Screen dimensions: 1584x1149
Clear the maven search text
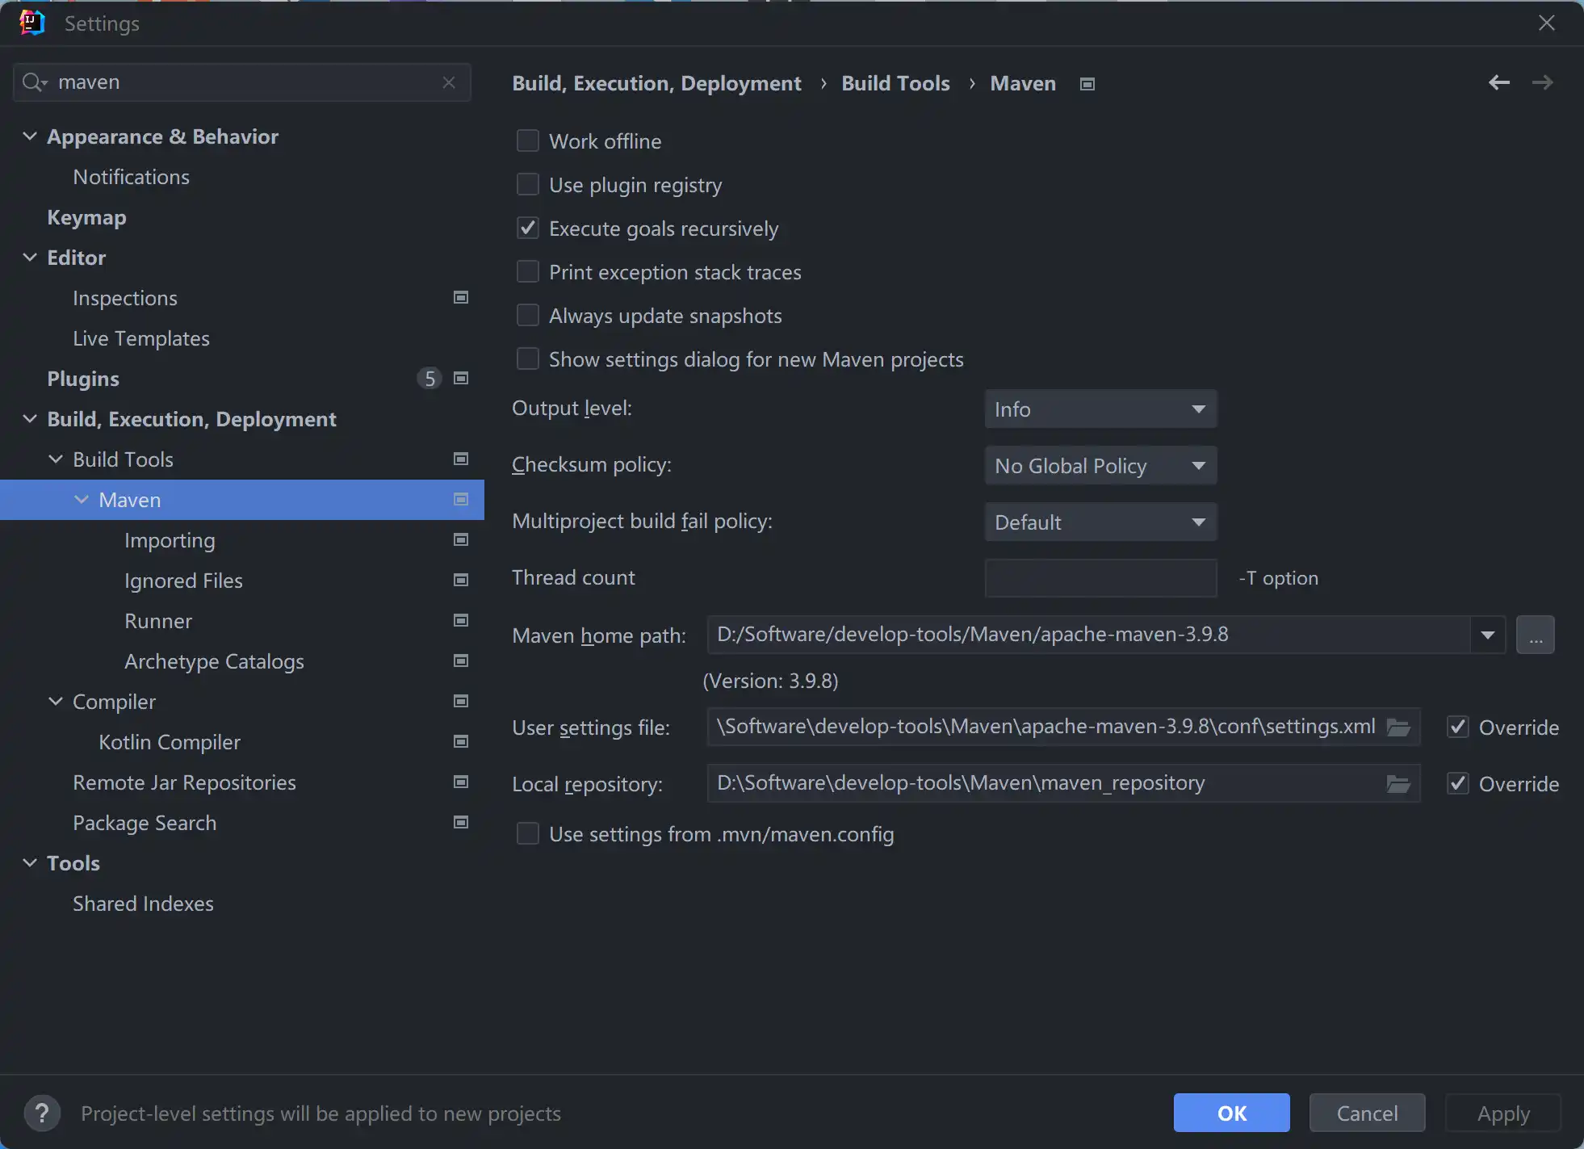click(449, 82)
